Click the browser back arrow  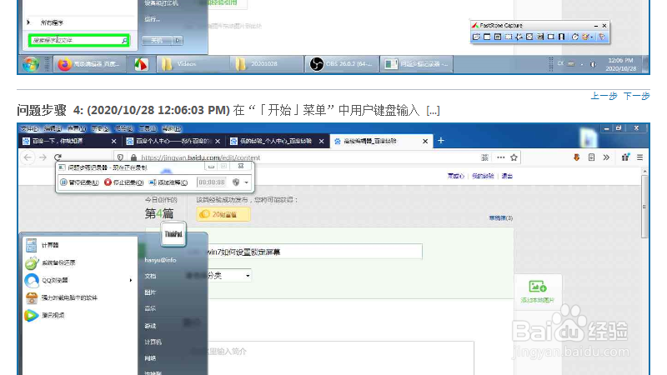point(28,157)
